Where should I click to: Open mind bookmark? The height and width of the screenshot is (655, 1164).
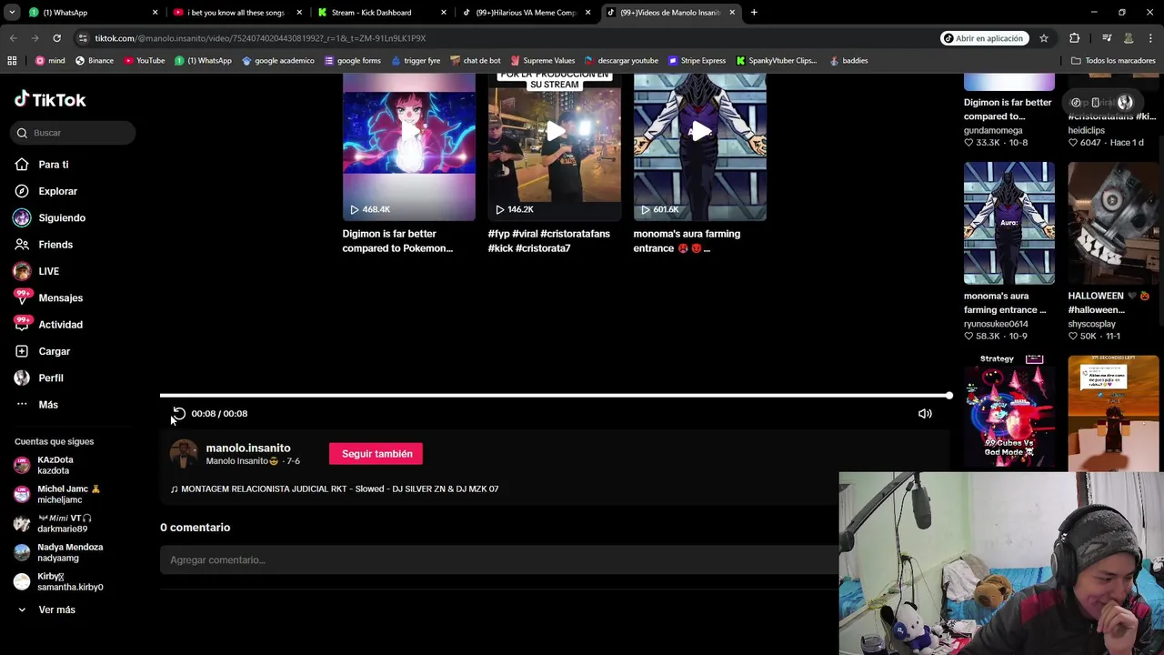point(50,61)
